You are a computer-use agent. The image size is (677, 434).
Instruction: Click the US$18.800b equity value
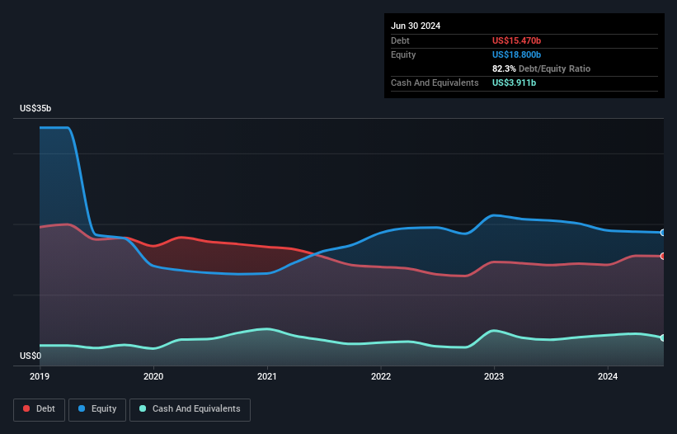click(x=516, y=54)
